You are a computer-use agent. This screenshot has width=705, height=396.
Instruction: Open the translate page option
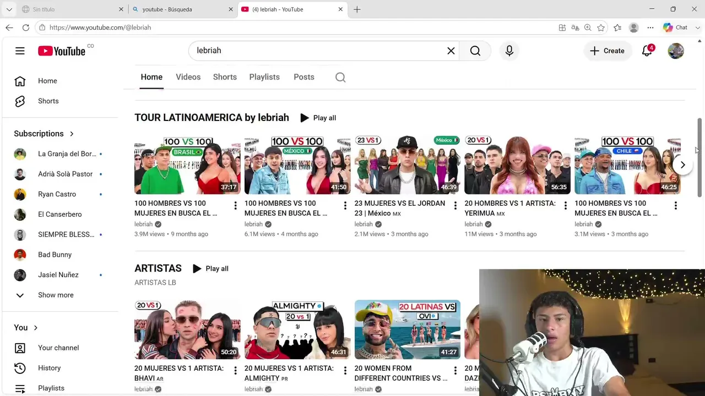[575, 28]
